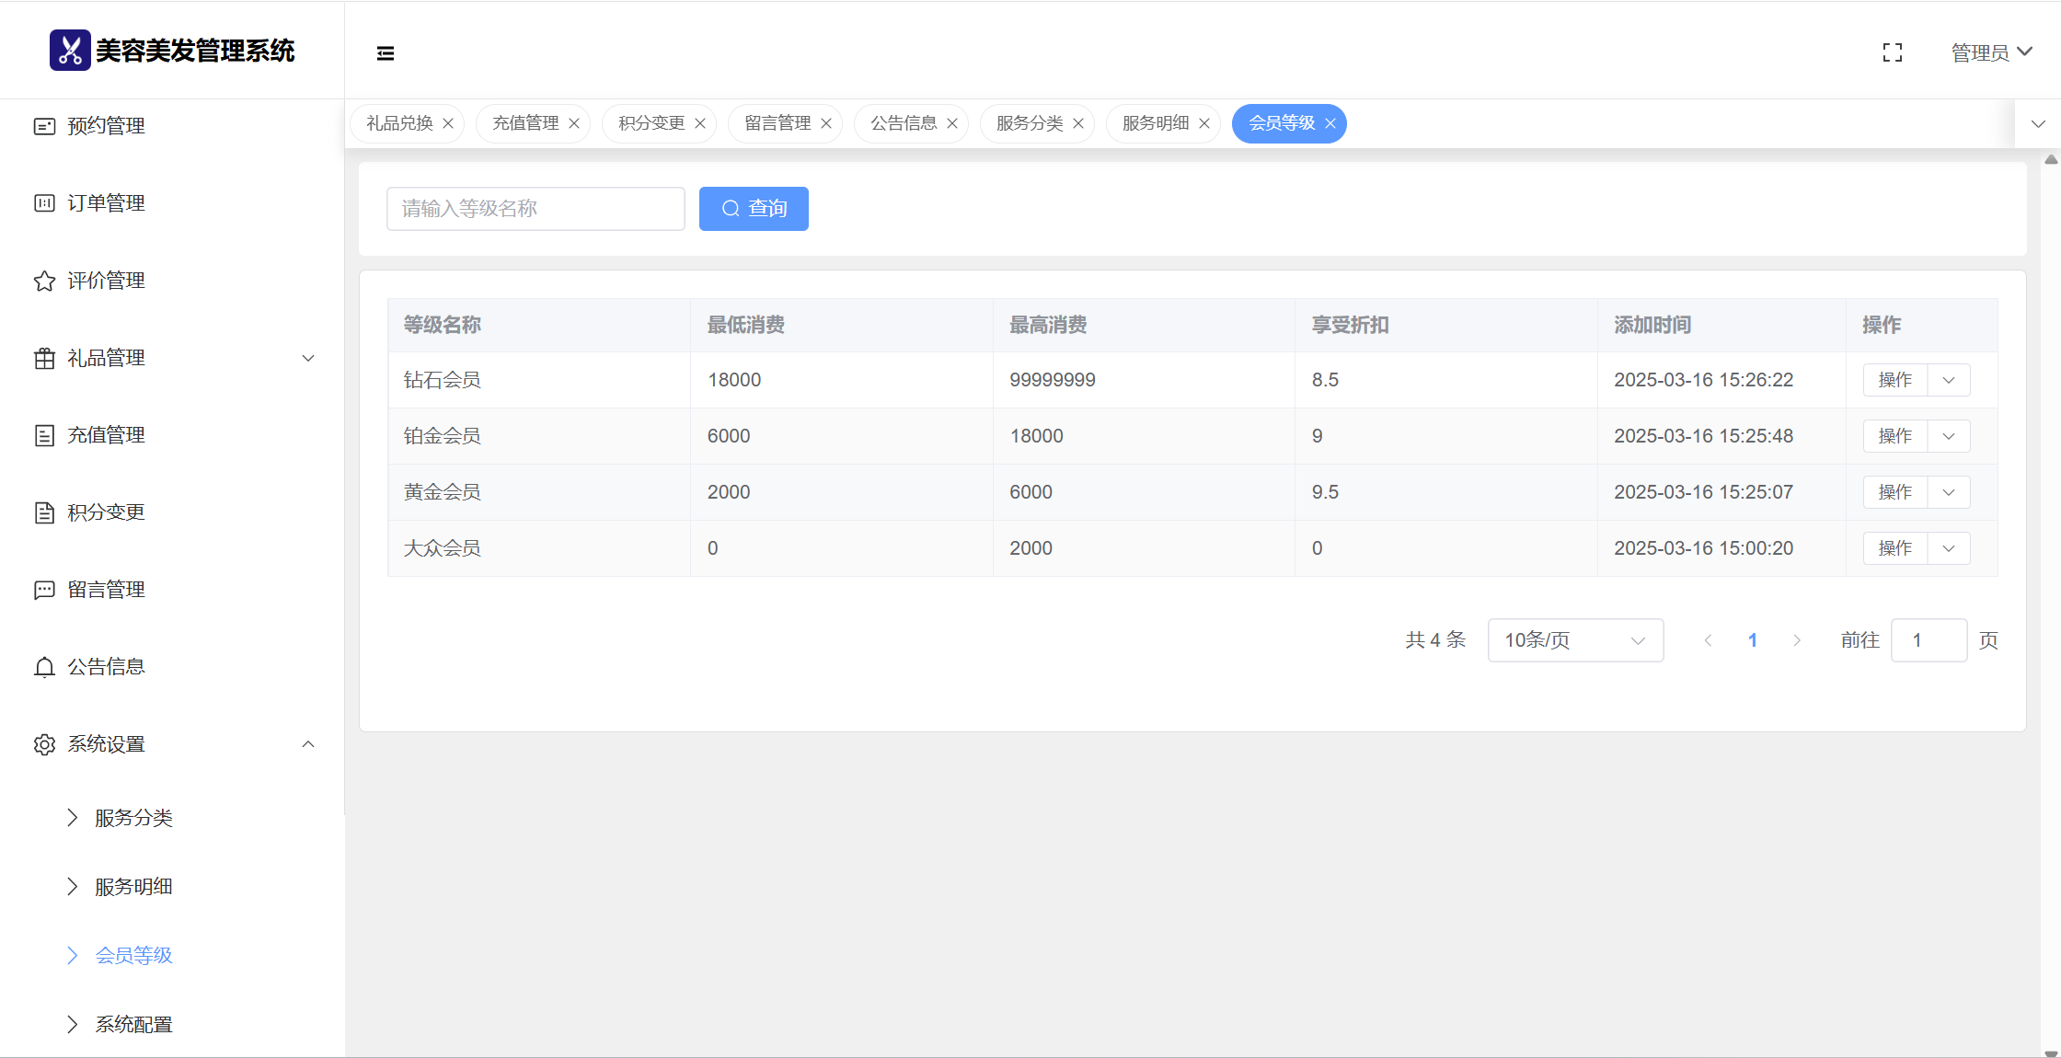
Task: Close the 礼品兑换 tab
Action: pyautogui.click(x=448, y=123)
